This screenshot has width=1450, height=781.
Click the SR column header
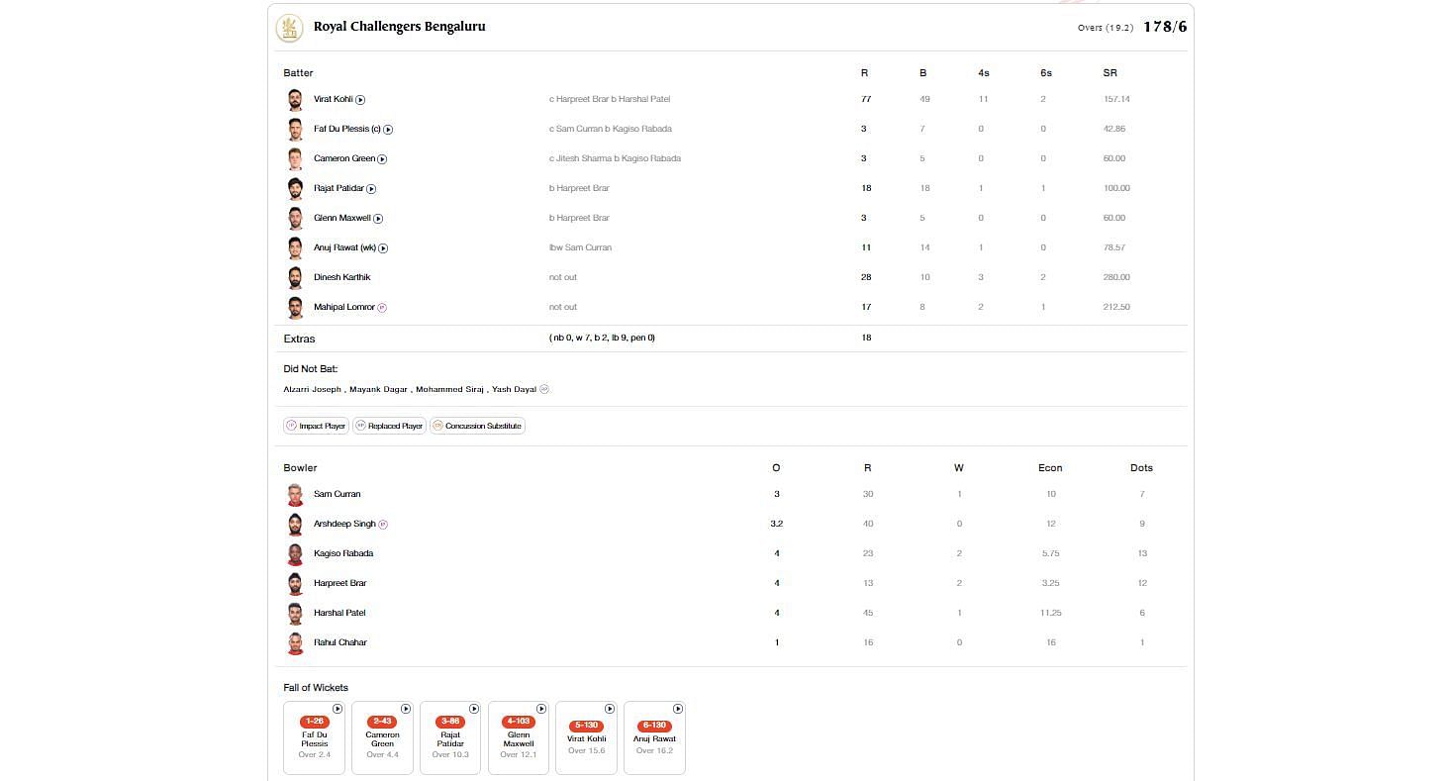[1110, 73]
